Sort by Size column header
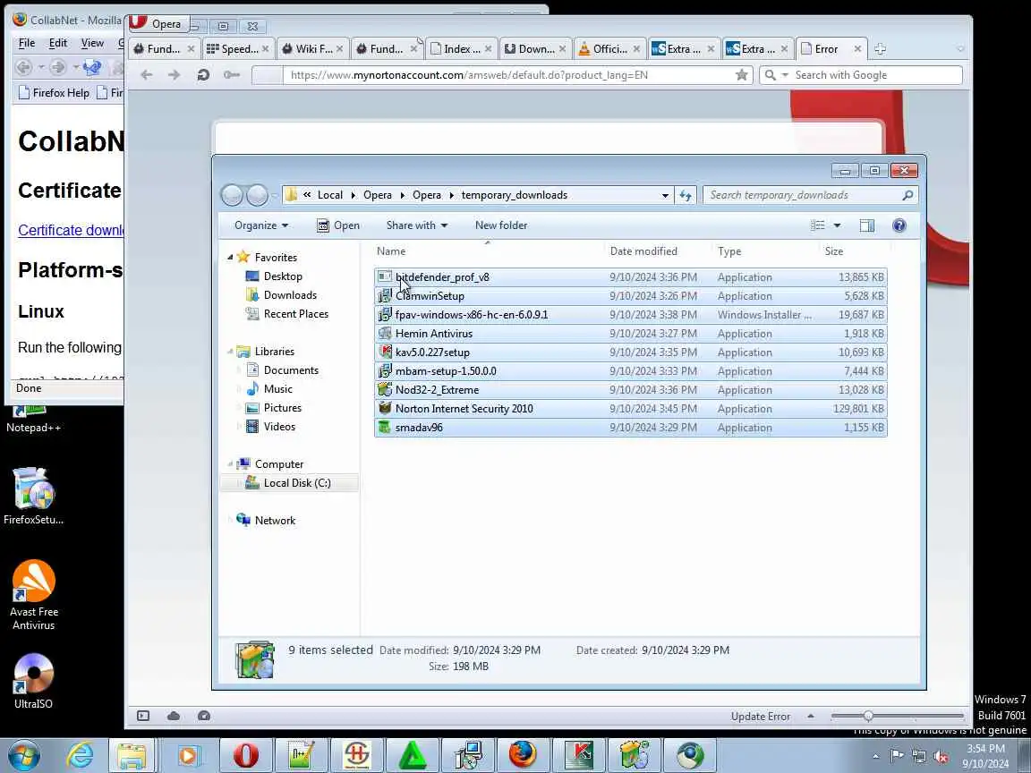 pos(834,251)
